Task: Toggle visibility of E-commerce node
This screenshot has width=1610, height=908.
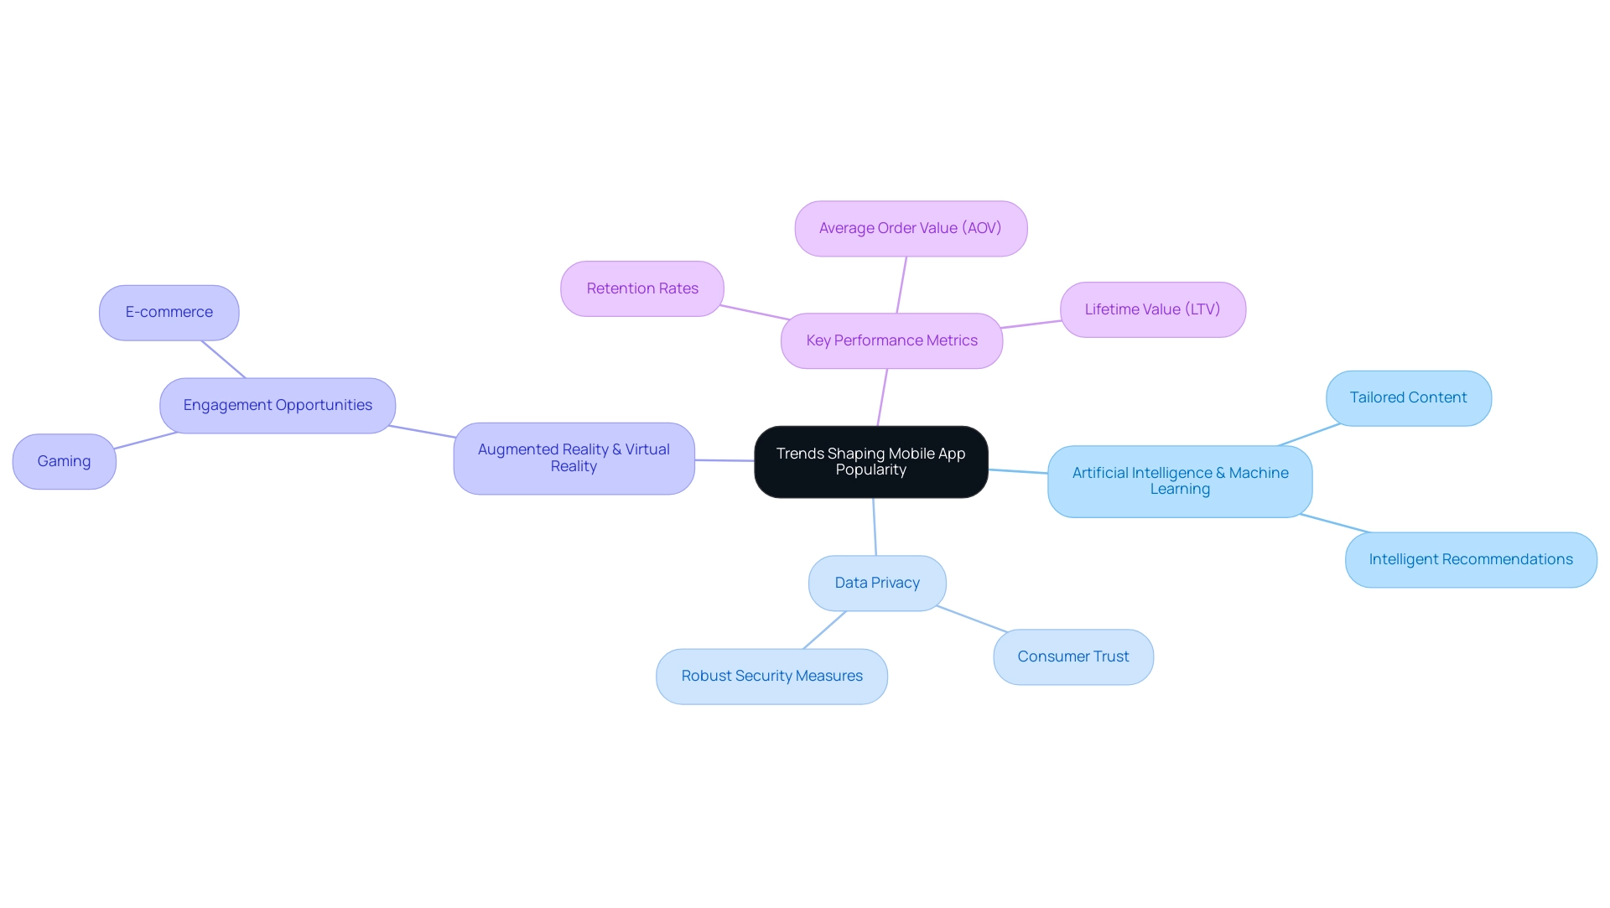Action: click(x=169, y=311)
